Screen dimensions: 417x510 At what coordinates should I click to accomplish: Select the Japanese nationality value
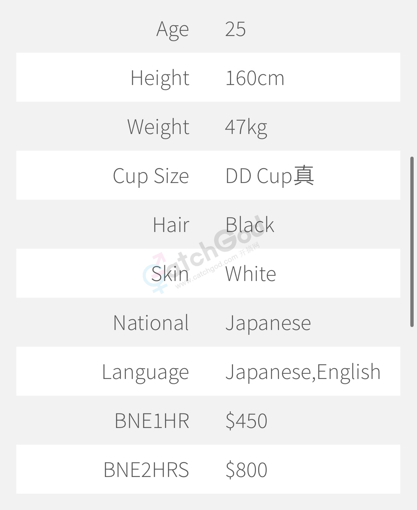(268, 323)
